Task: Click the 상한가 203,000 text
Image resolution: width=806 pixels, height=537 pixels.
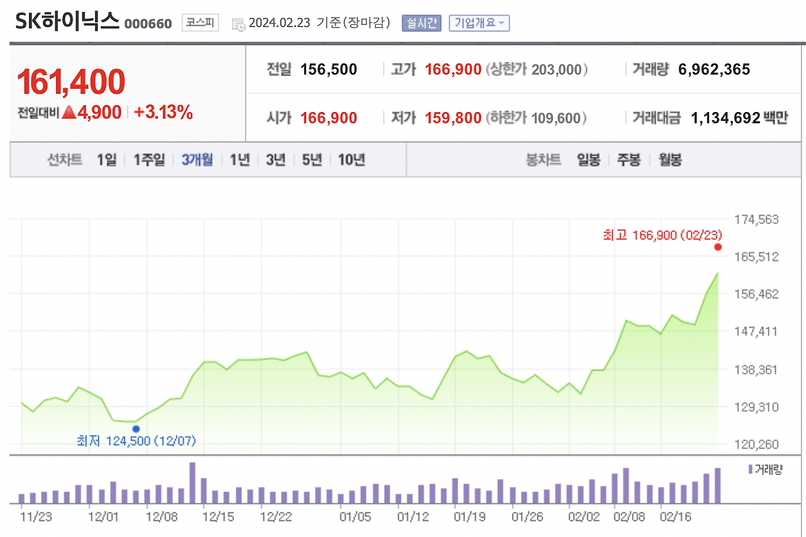Action: tap(537, 69)
